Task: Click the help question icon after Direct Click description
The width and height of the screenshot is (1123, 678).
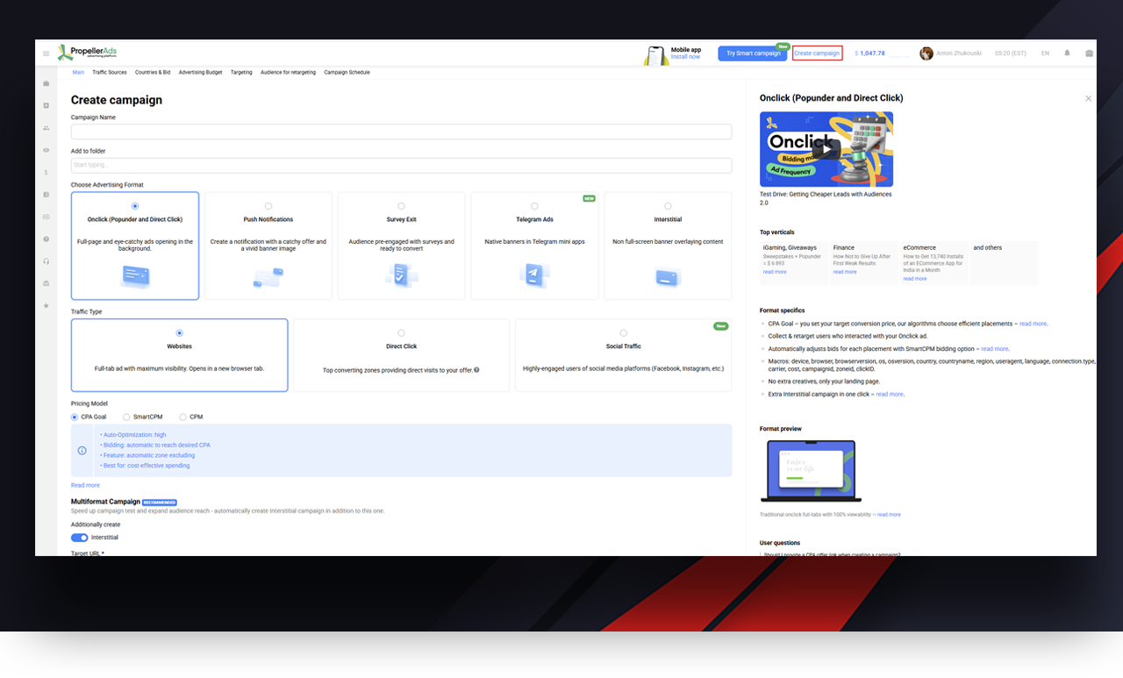Action: click(476, 370)
